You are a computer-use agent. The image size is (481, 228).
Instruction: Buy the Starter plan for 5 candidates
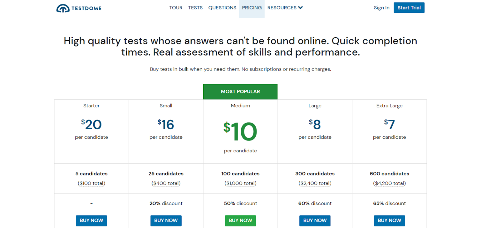click(91, 220)
